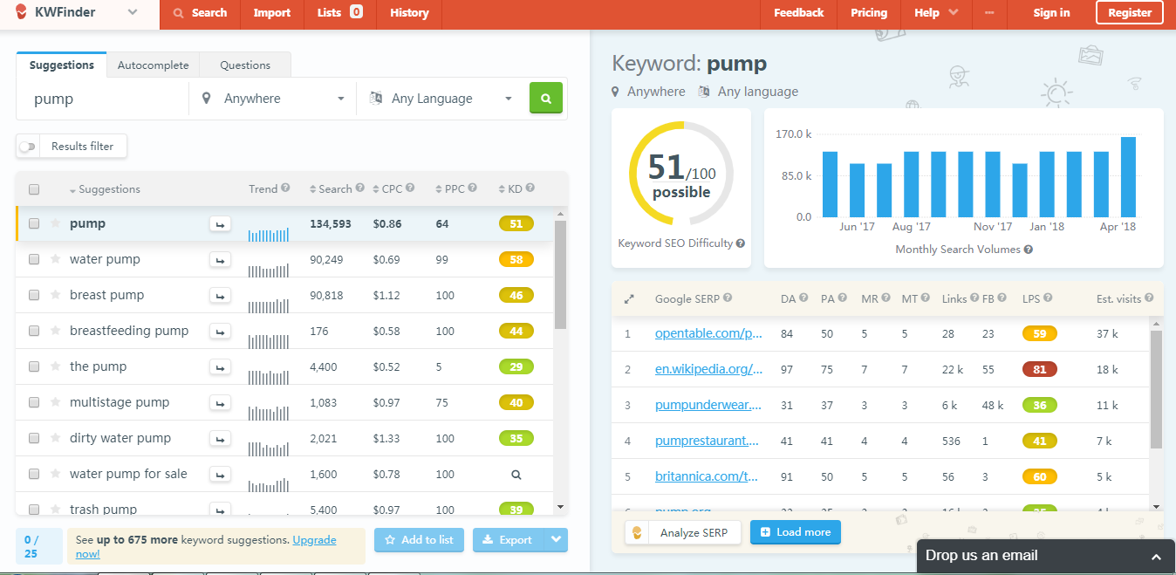The image size is (1176, 575).
Task: Open the en.wikipedia.org SERP link
Action: pyautogui.click(x=708, y=369)
